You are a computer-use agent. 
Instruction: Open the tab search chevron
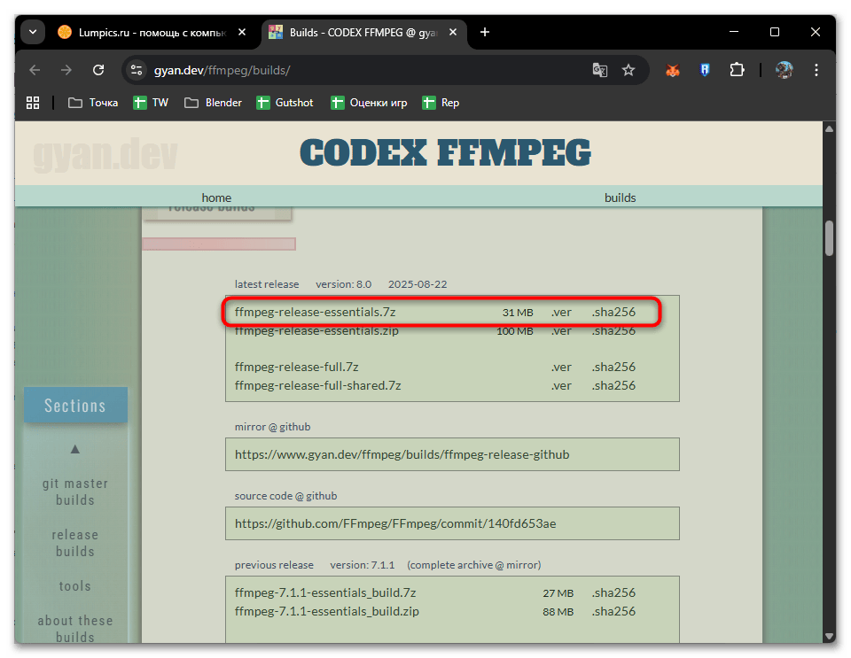32,32
